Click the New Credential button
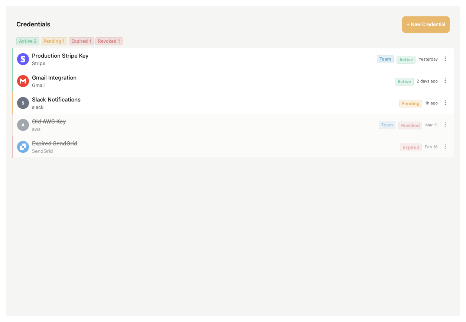 (426, 24)
